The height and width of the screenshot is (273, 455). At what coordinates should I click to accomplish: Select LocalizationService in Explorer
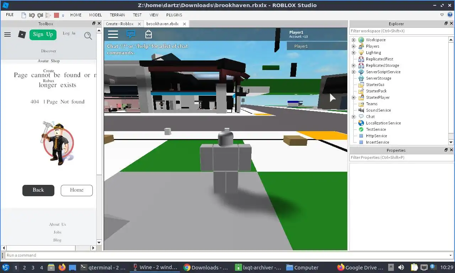[x=383, y=123]
